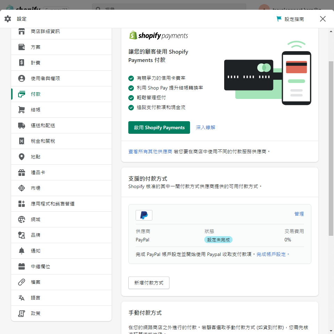The width and height of the screenshot is (334, 334).
Task: Open 語言 settings page
Action: coord(61,298)
